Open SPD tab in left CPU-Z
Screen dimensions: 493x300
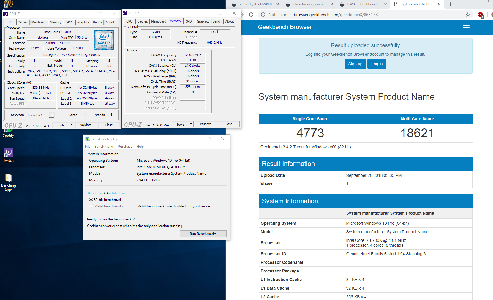click(69, 22)
